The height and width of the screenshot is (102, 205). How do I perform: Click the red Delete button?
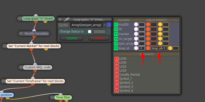[x=99, y=38]
